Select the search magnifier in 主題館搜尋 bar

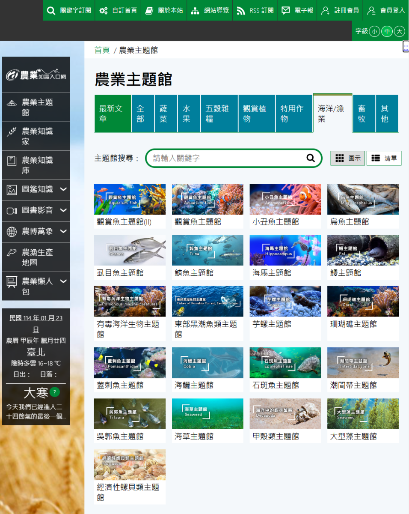pyautogui.click(x=311, y=158)
